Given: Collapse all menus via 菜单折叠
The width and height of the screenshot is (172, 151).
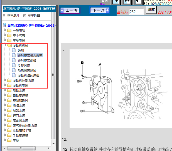Looking at the screenshot, I should pos(34,15).
